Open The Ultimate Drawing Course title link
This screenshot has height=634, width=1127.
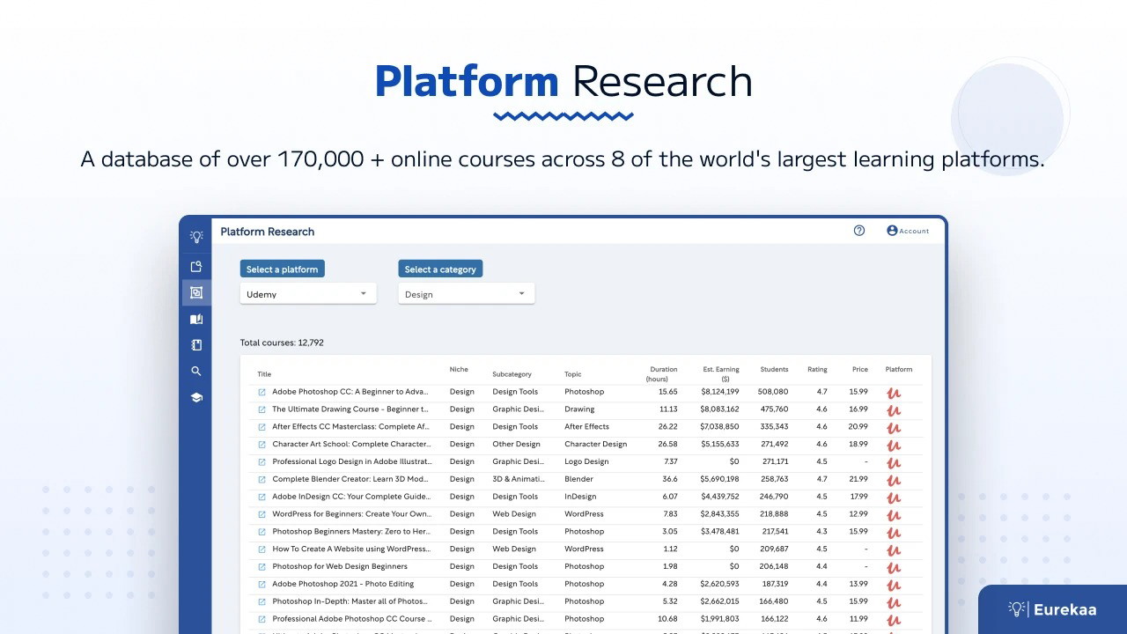[350, 409]
